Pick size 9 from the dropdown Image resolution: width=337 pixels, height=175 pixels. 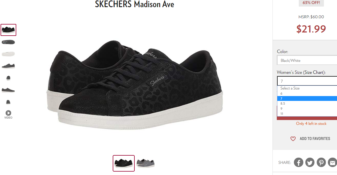[307, 109]
